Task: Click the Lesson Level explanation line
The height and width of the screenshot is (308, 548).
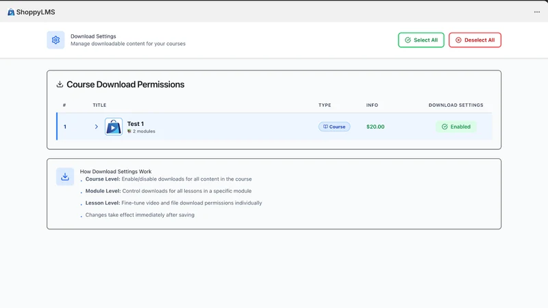Action: (174, 203)
